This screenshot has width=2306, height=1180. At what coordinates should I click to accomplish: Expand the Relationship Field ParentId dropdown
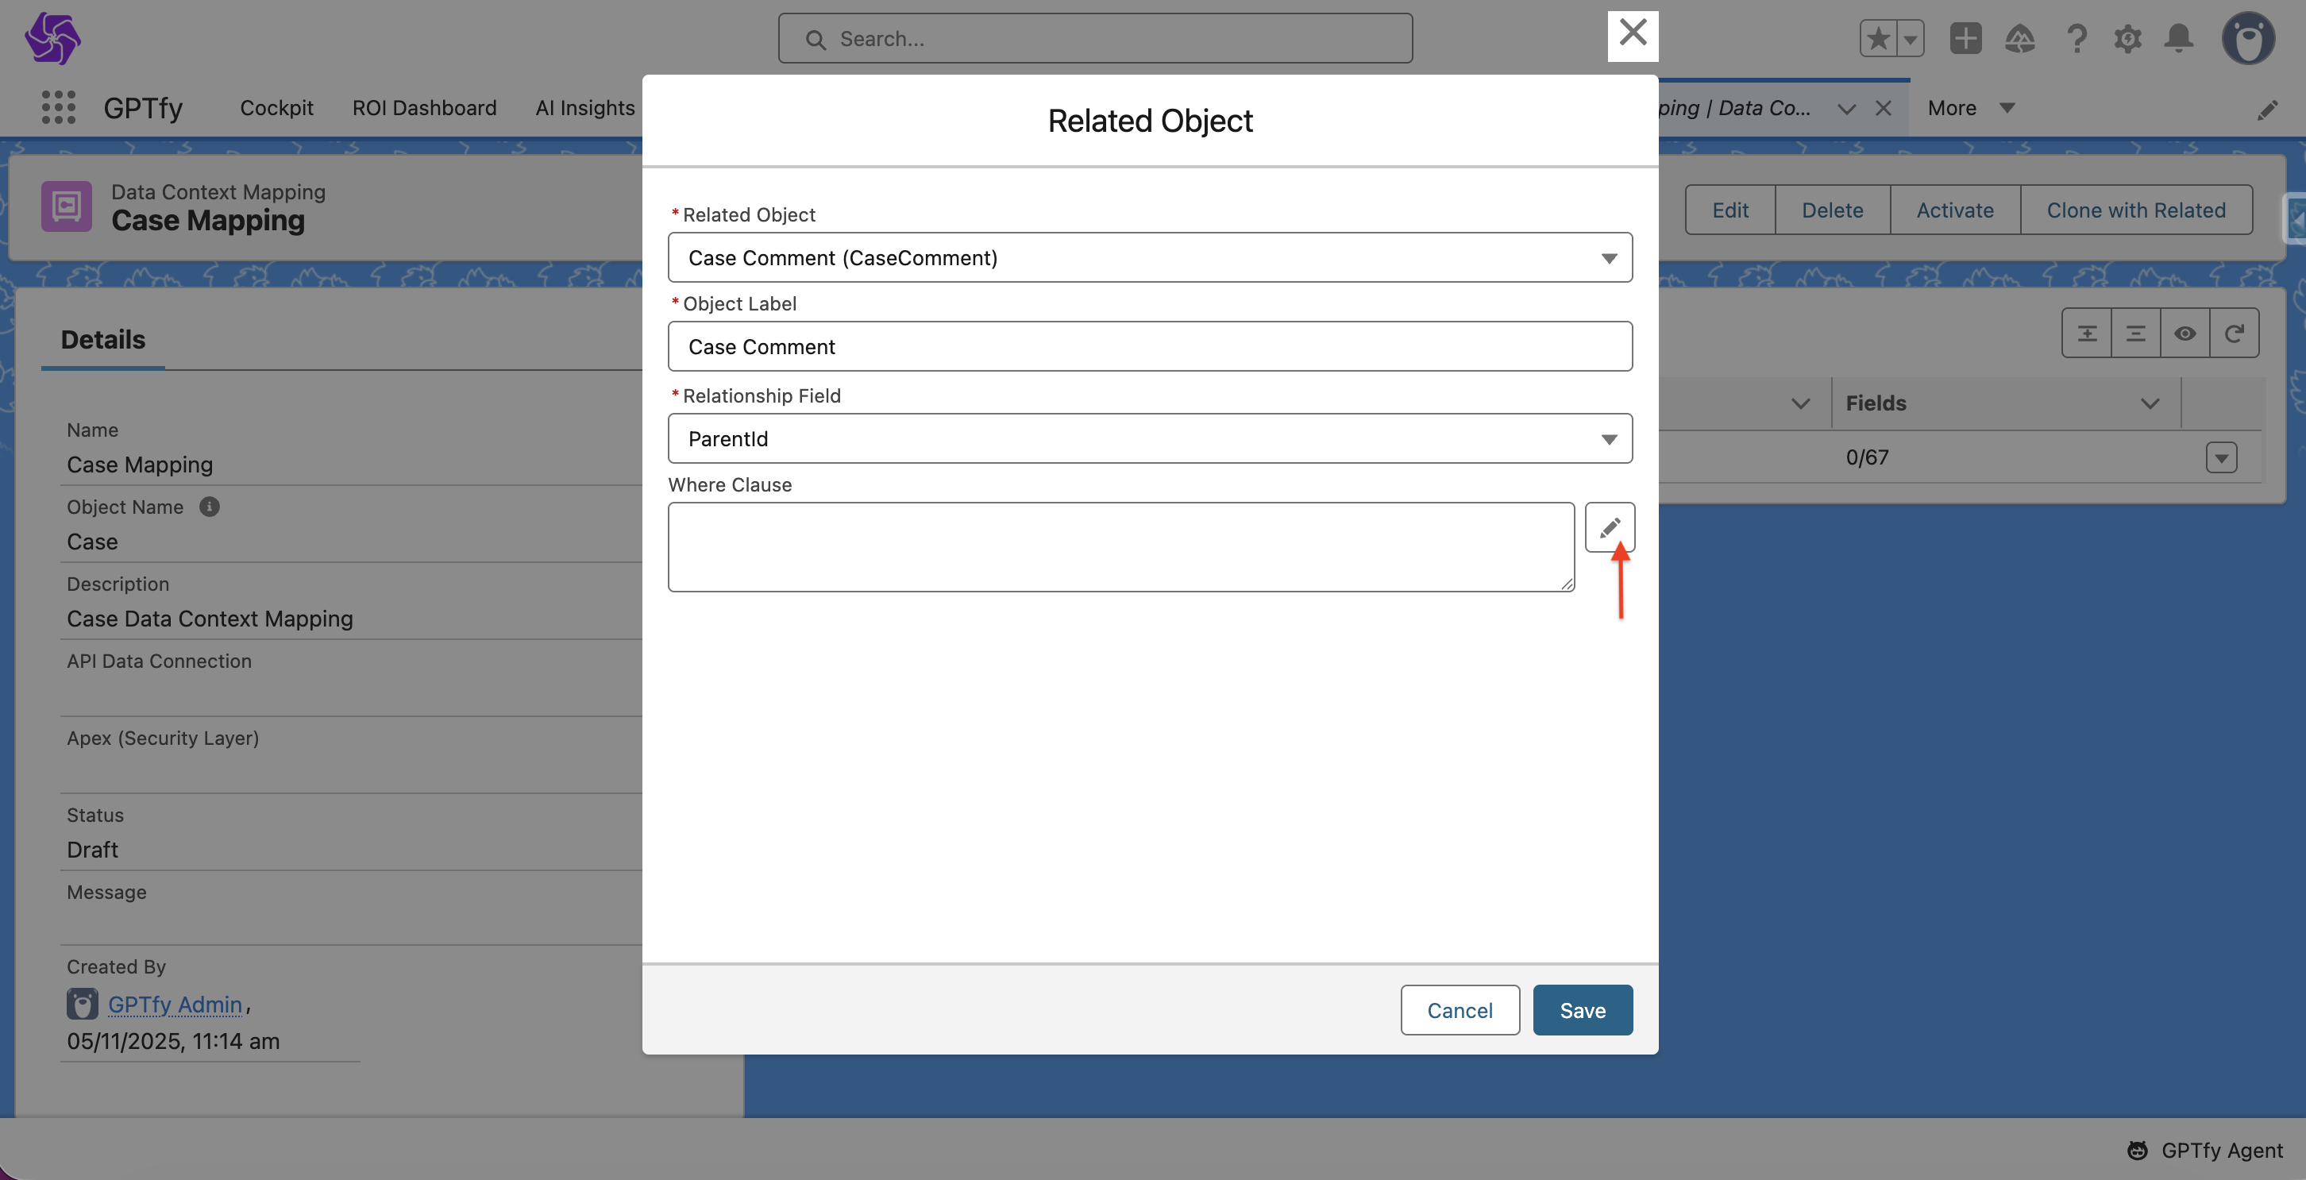pyautogui.click(x=1149, y=438)
